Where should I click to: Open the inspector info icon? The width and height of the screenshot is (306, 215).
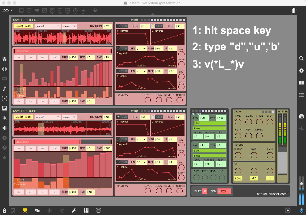301,70
